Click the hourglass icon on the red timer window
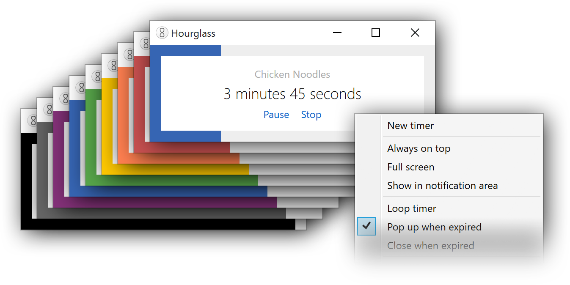This screenshot has height=285, width=570. [x=144, y=44]
